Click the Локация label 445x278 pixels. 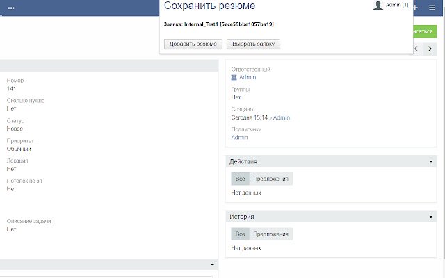click(x=17, y=161)
